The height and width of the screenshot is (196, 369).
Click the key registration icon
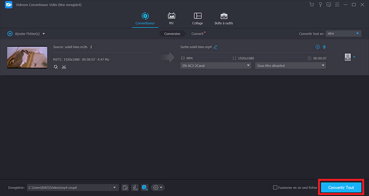pos(320,5)
